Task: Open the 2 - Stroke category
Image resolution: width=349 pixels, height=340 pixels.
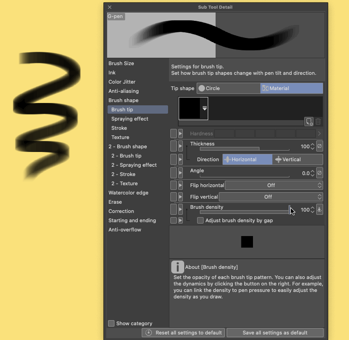Action: coord(137,174)
